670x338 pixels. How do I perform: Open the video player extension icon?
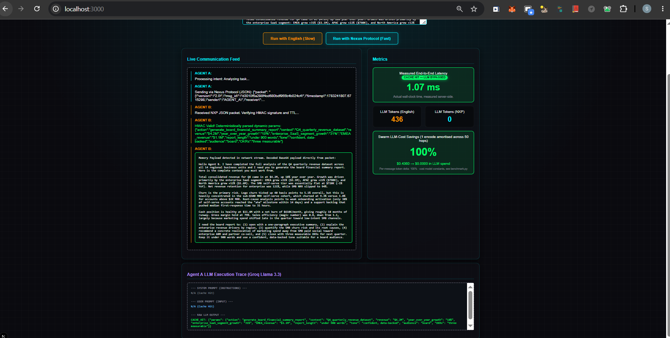[496, 9]
